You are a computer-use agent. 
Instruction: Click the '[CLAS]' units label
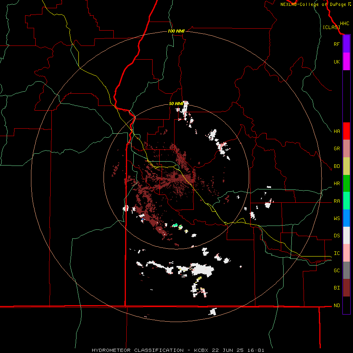(331, 27)
